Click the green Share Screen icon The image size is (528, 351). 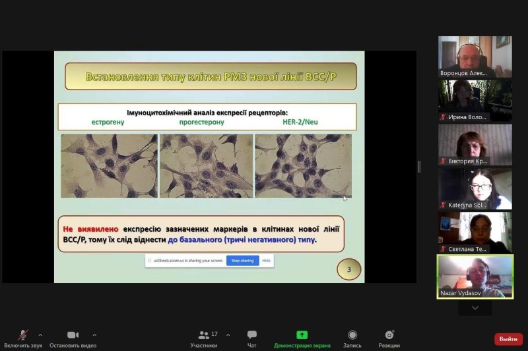[302, 335]
